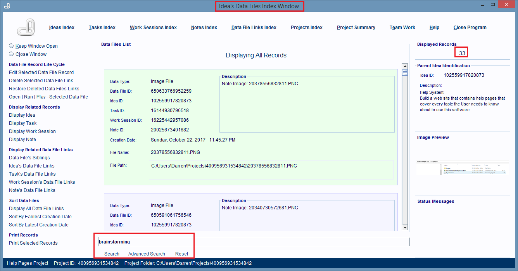This screenshot has width=518, height=271.
Task: Click Print Selected Records
Action: [x=33, y=243]
